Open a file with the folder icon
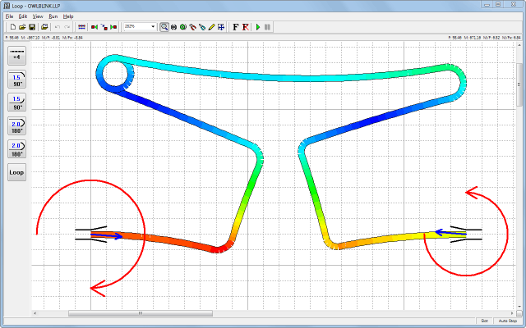 tap(22, 27)
